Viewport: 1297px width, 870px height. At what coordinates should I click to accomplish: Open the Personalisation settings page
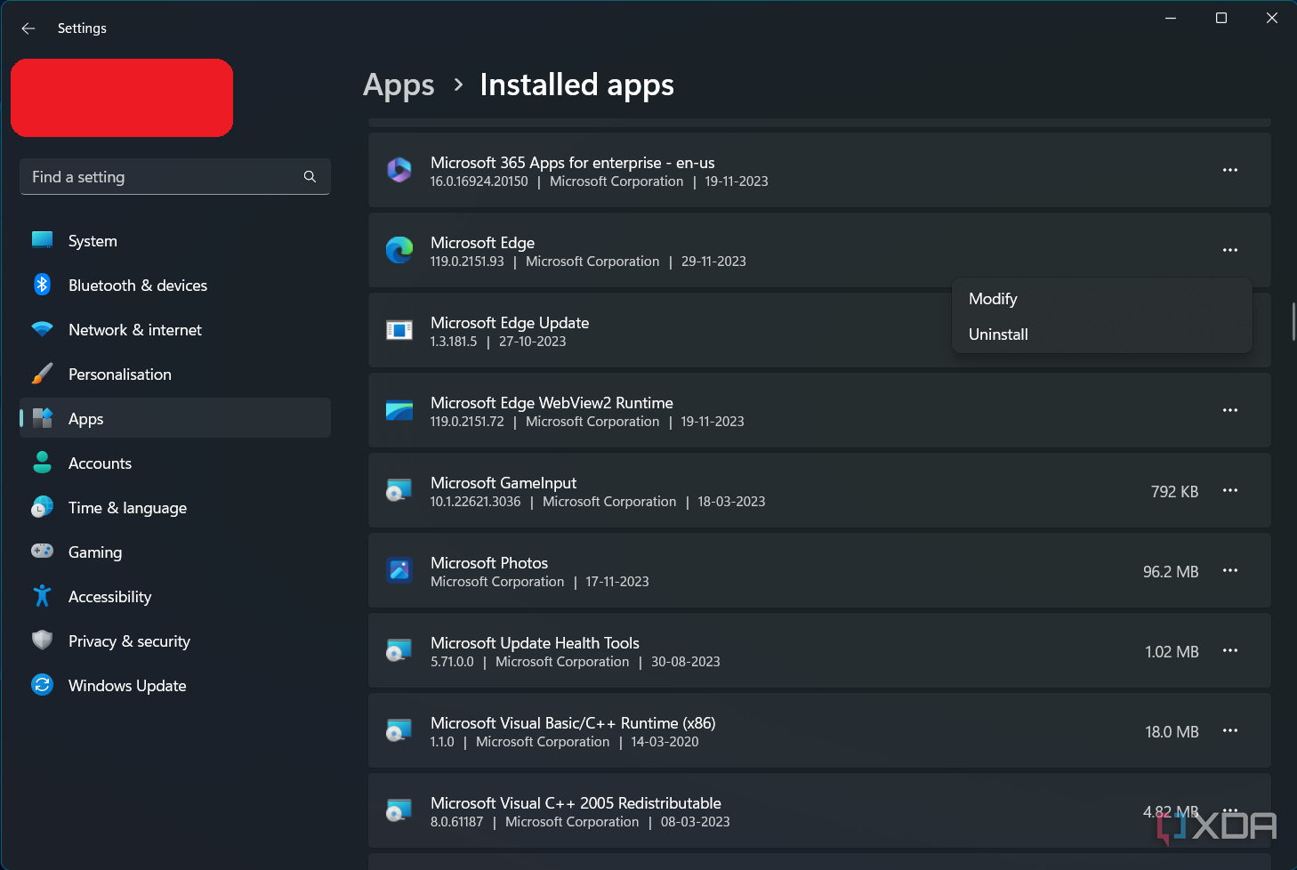point(175,375)
